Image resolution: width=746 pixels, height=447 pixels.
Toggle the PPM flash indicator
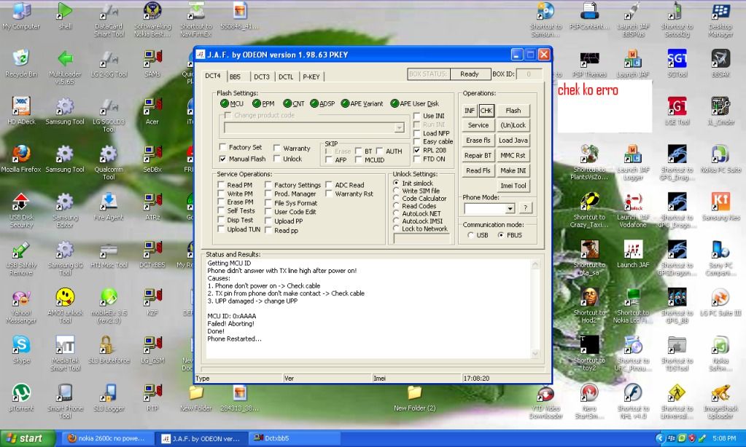257,103
